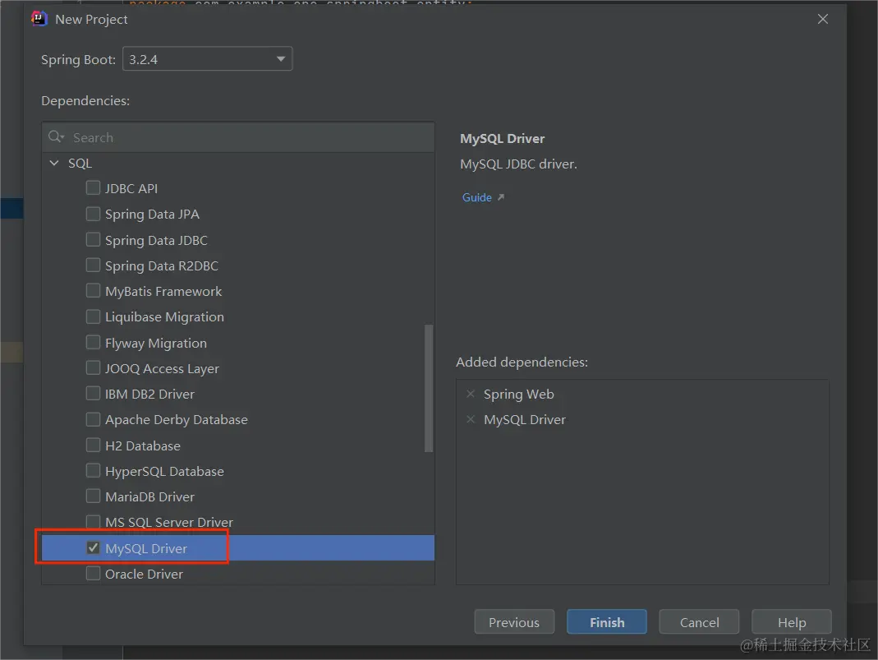
Task: Check the MS SQL Server Driver box
Action: 93,522
